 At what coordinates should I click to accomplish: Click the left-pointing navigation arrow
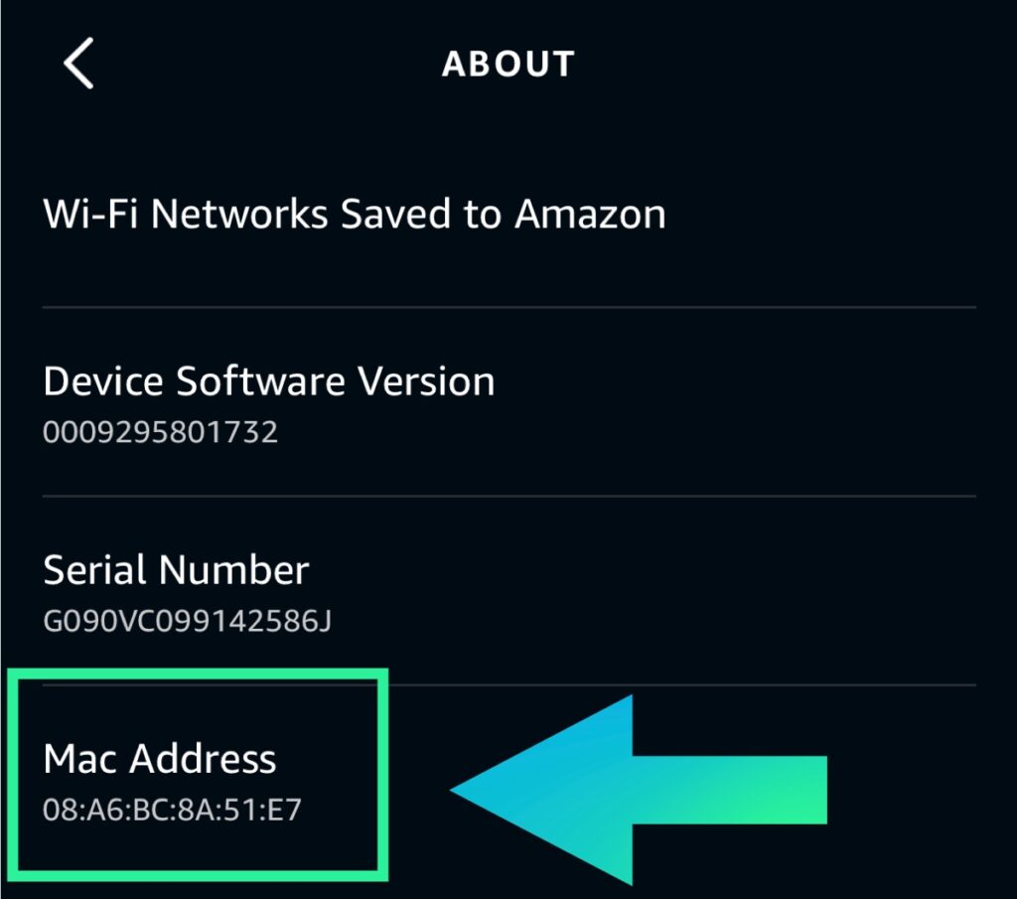pos(75,63)
